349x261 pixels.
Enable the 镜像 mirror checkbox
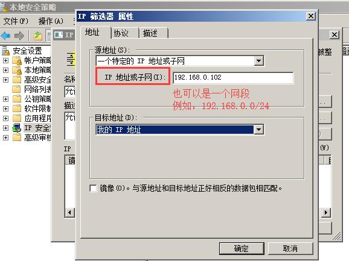pyautogui.click(x=93, y=188)
